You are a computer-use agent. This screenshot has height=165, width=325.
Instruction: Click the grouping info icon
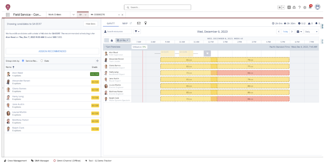[x=97, y=61]
